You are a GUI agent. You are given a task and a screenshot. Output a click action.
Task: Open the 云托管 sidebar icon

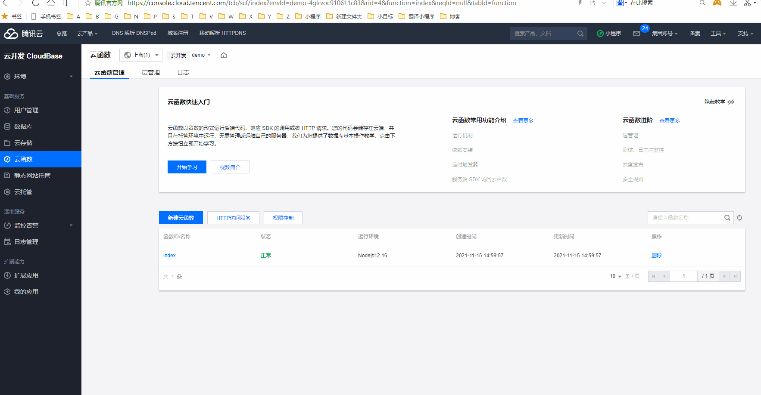point(7,192)
